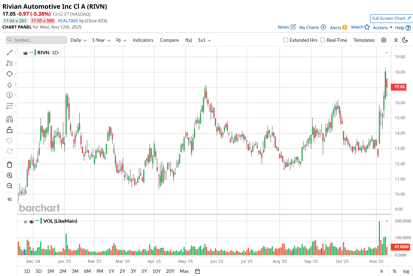Toggle volume pane visibility eye

click(x=31, y=222)
